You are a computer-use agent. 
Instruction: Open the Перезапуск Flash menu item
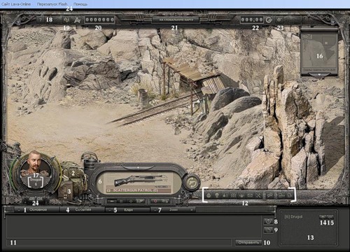[x=52, y=4]
